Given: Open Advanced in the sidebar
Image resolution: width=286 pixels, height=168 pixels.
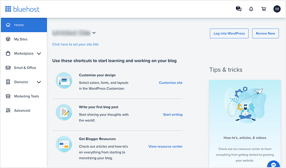Looking at the screenshot, I should [x=24, y=110].
